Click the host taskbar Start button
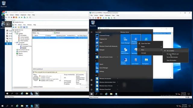 coord(2,106)
